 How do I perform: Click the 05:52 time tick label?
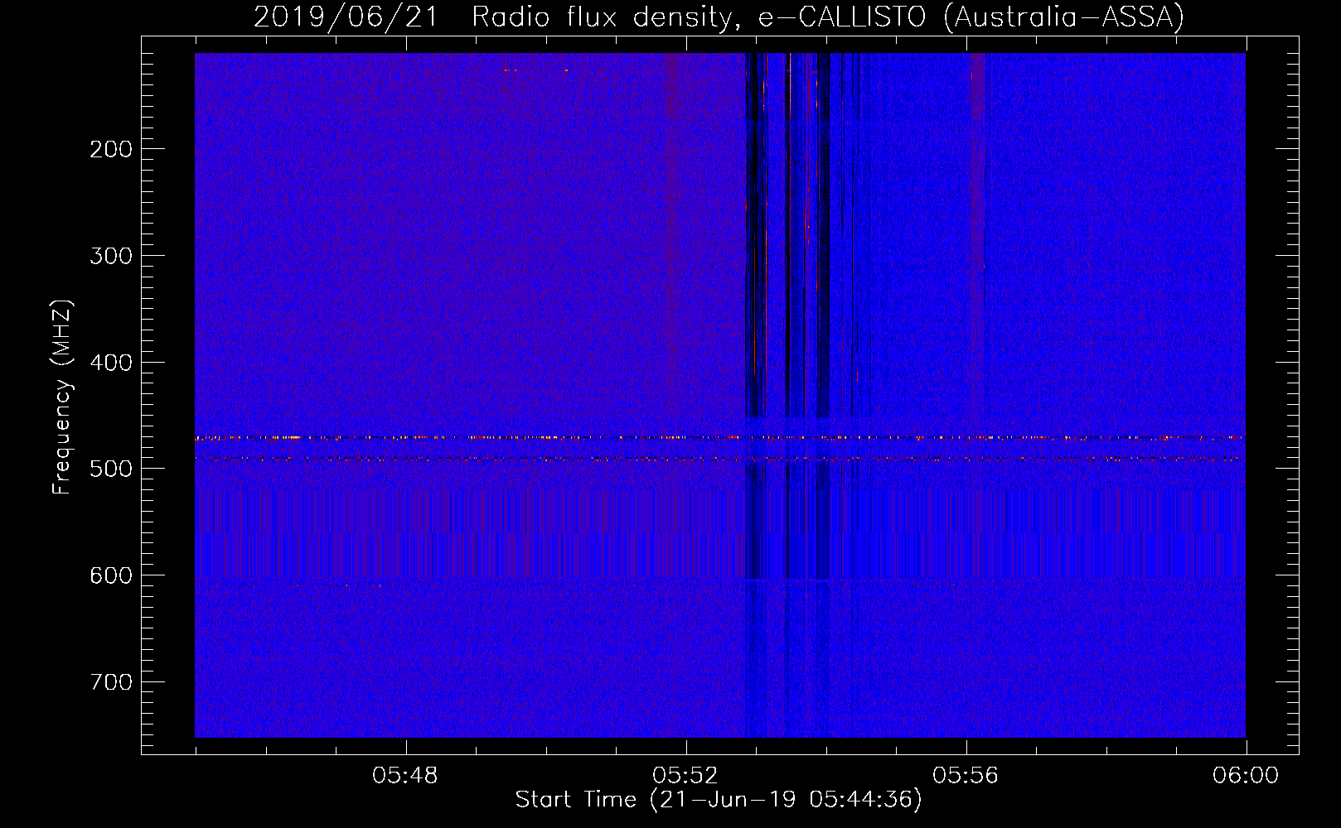[x=685, y=776]
